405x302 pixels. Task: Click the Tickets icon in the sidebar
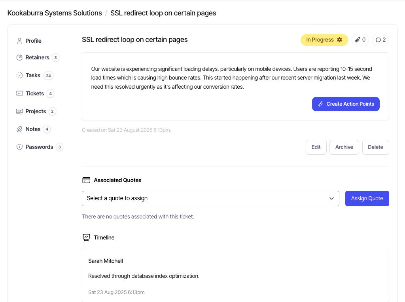click(19, 93)
